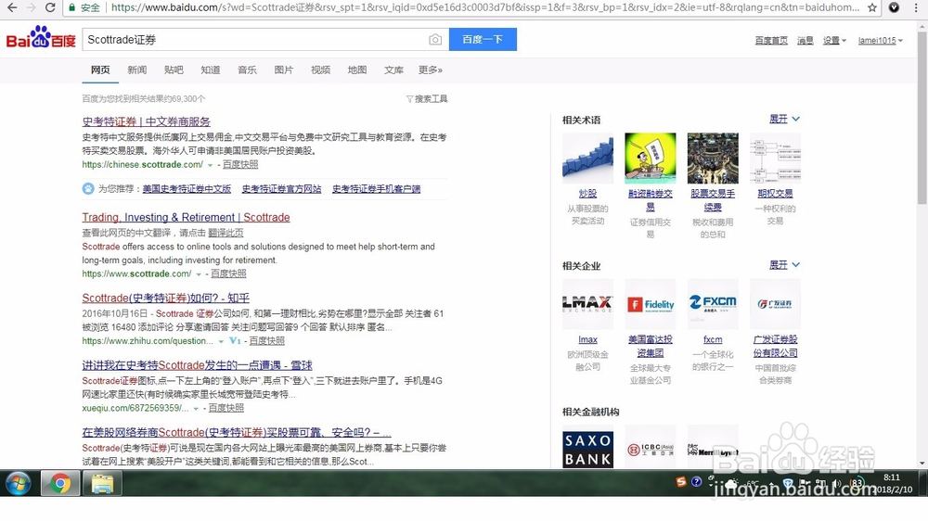The image size is (928, 521).
Task: Open Windows Start button
Action: [x=19, y=484]
